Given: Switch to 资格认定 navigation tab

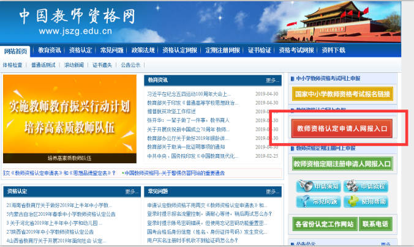Looking at the screenshot, I should pyautogui.click(x=80, y=50).
